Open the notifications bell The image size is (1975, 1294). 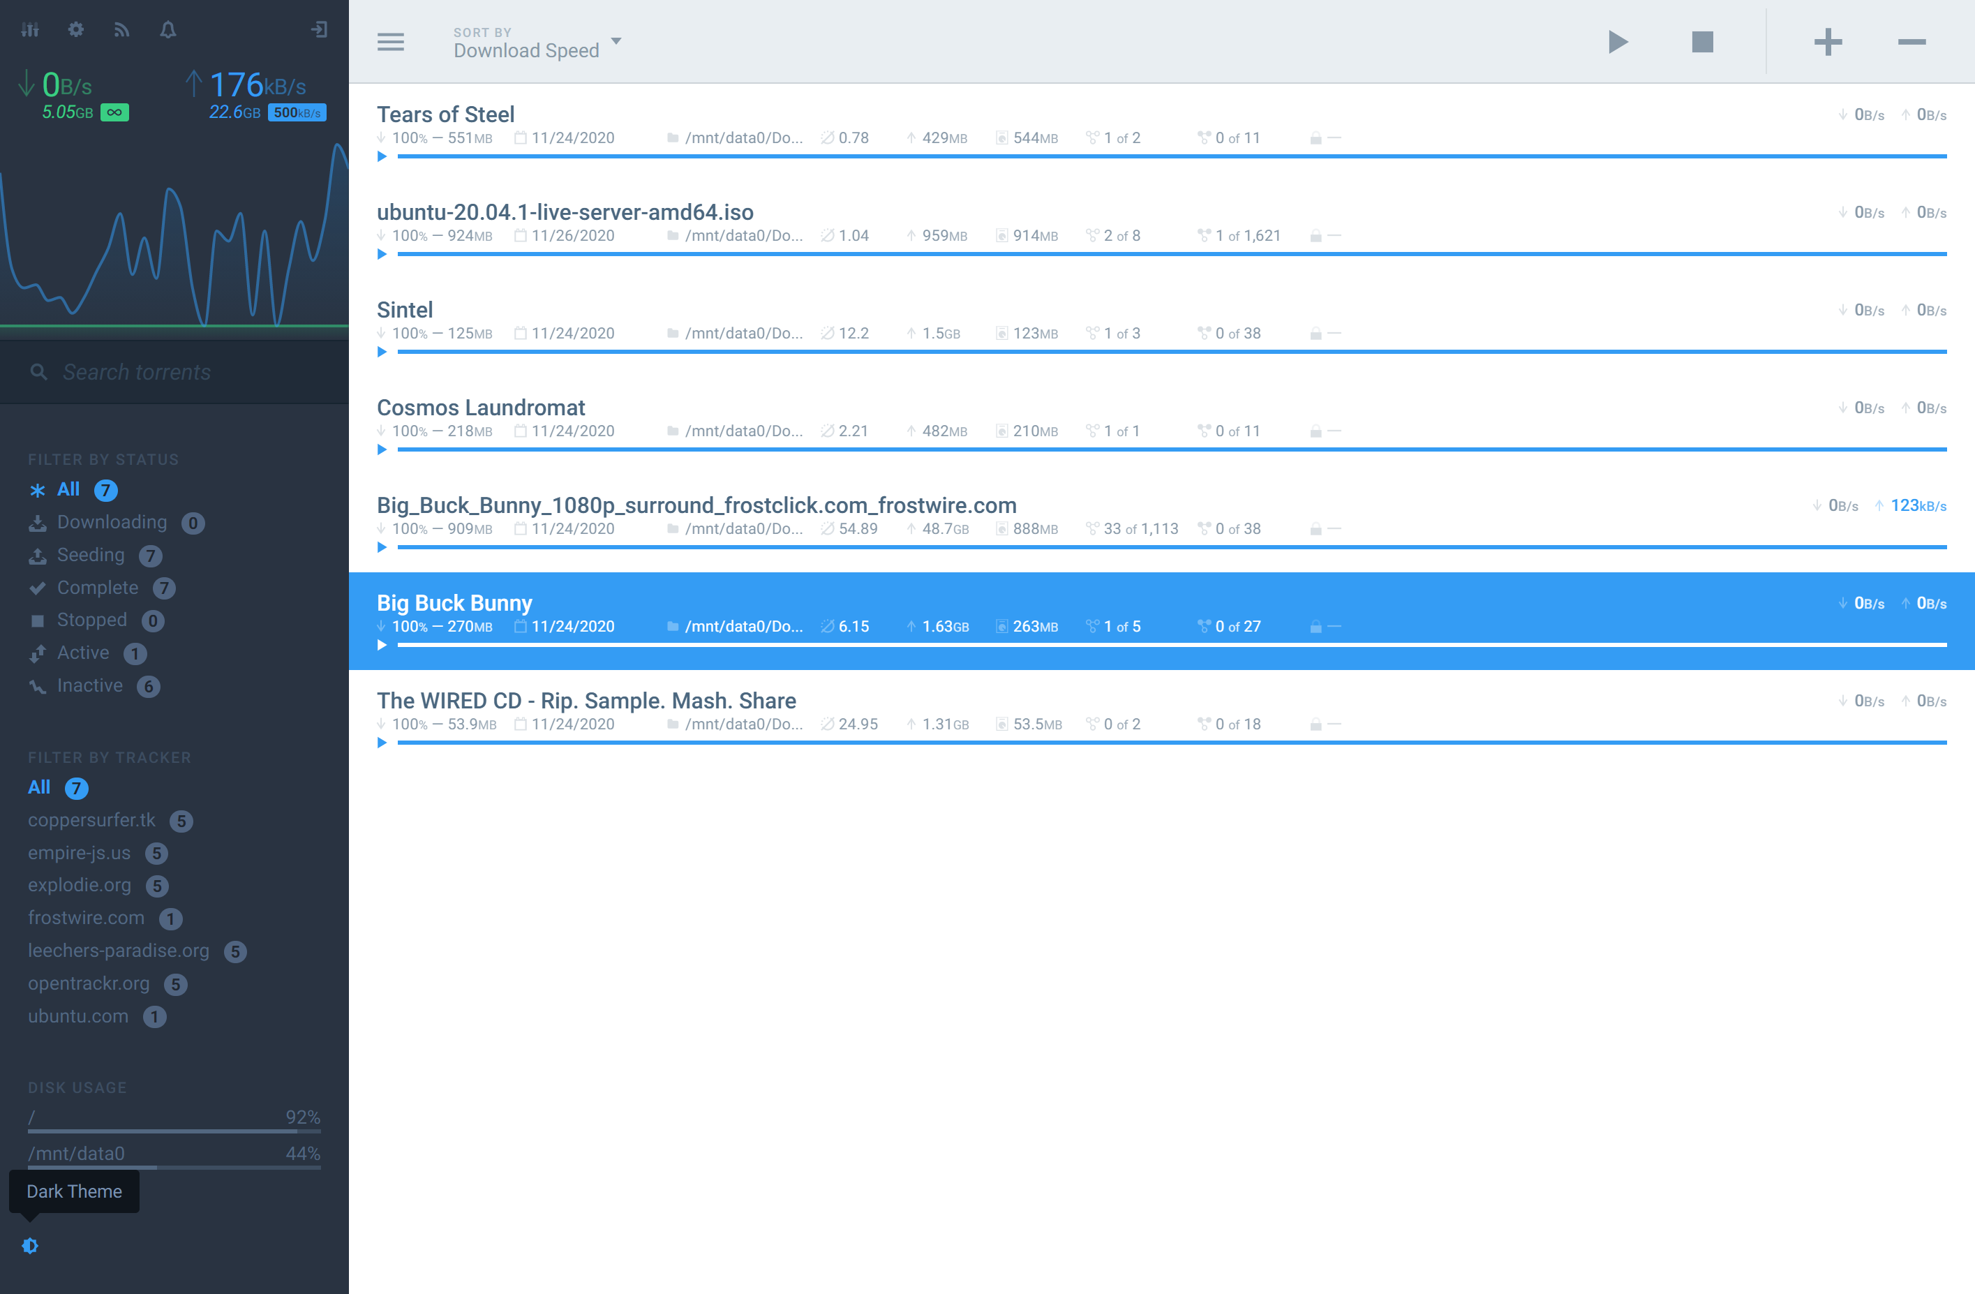click(167, 30)
